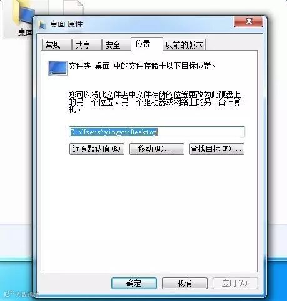Click the 还原默认值(R) button
Screen dimensions: 287x301
click(x=97, y=149)
